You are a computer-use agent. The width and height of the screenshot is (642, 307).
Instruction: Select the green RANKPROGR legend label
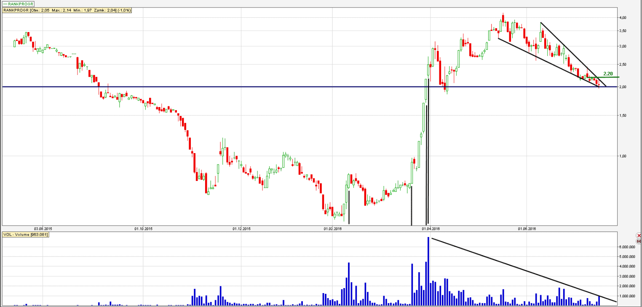(18, 4)
